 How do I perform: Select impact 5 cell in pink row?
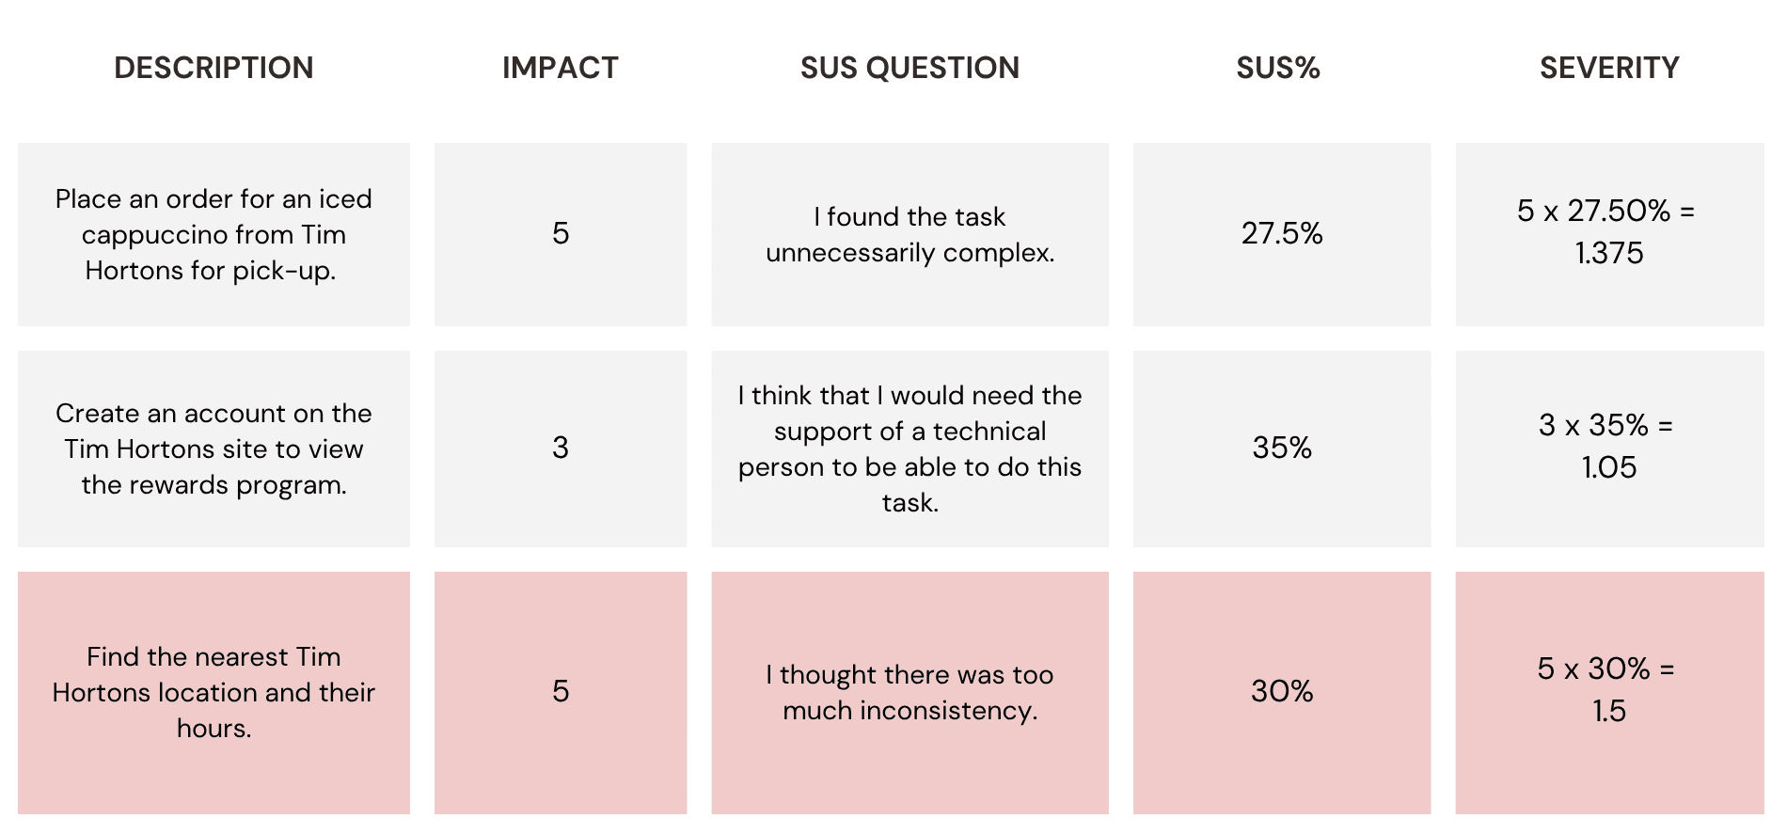[561, 692]
